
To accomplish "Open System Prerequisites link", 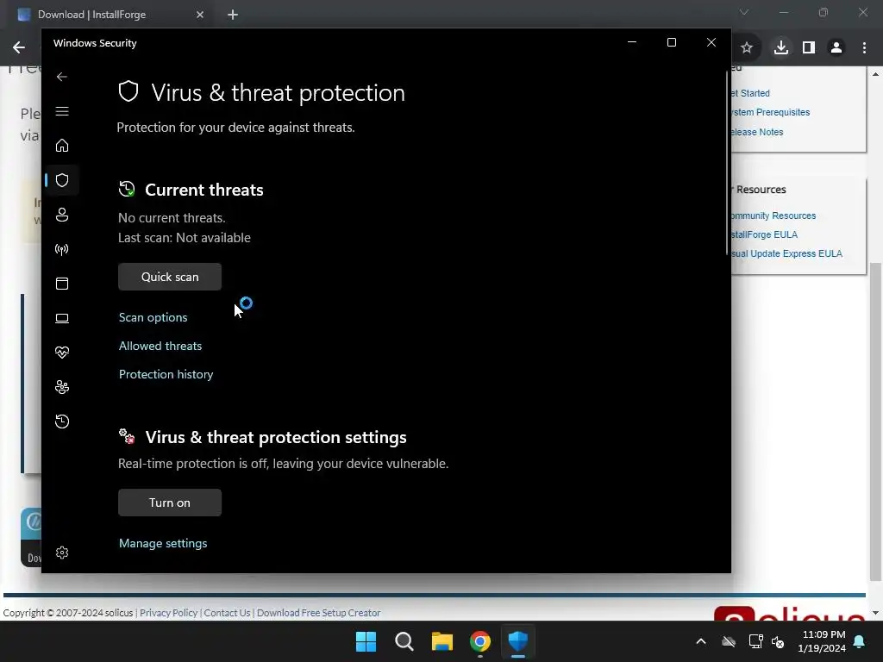I will (x=771, y=112).
